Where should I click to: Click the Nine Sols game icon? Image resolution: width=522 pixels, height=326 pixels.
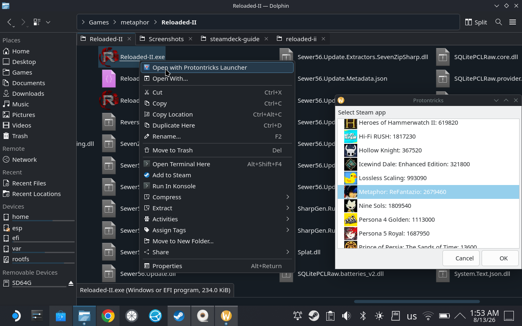[351, 205]
